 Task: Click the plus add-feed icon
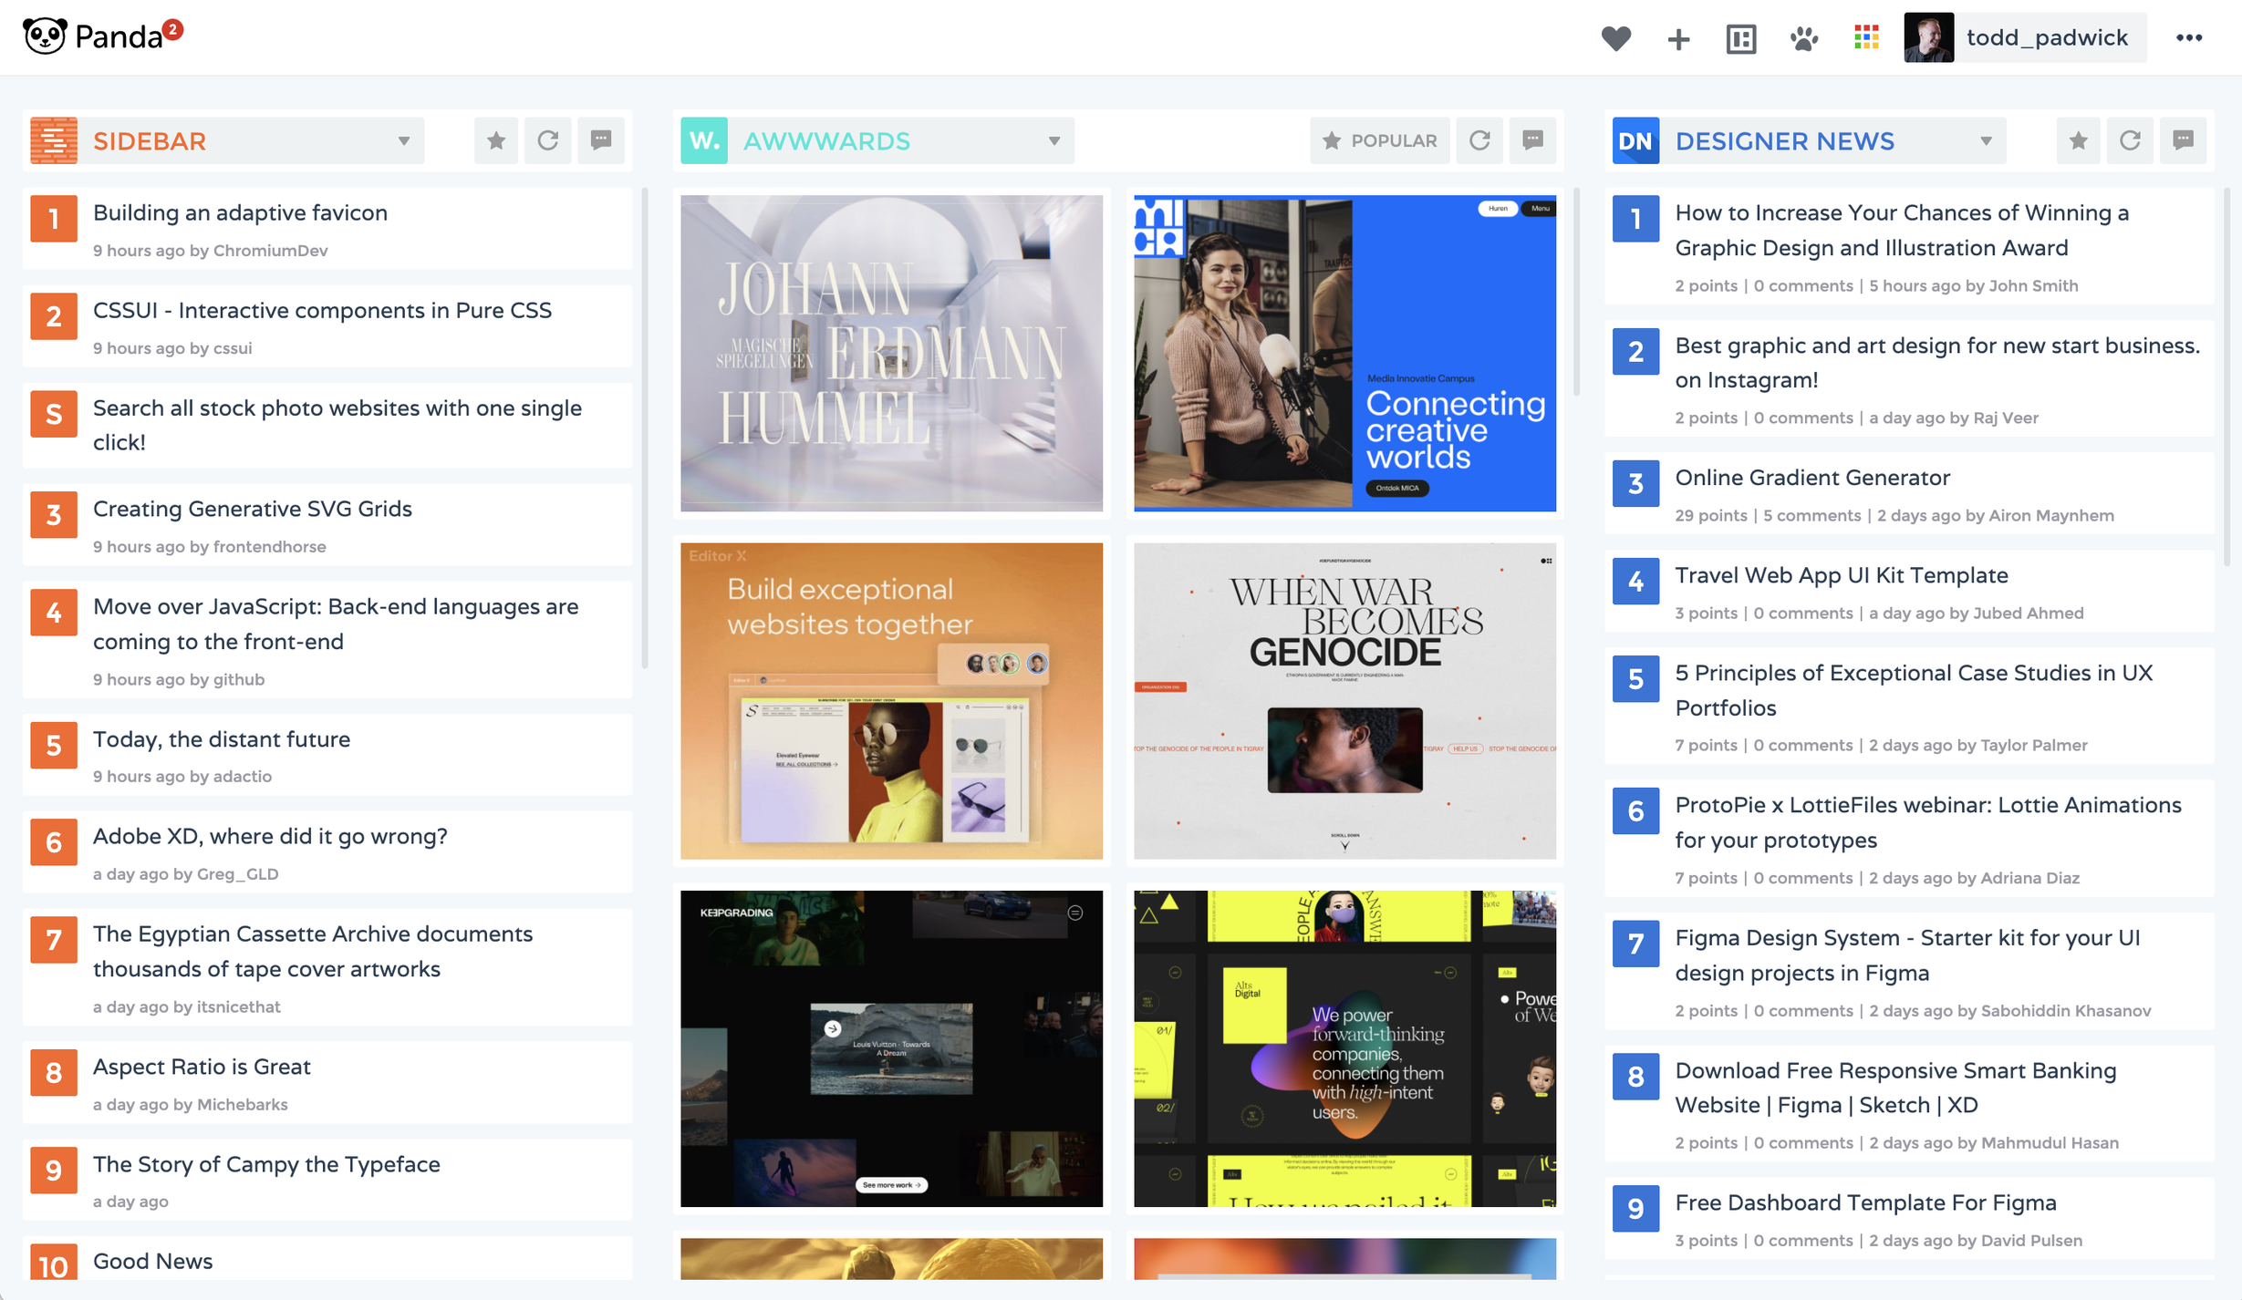pos(1678,38)
